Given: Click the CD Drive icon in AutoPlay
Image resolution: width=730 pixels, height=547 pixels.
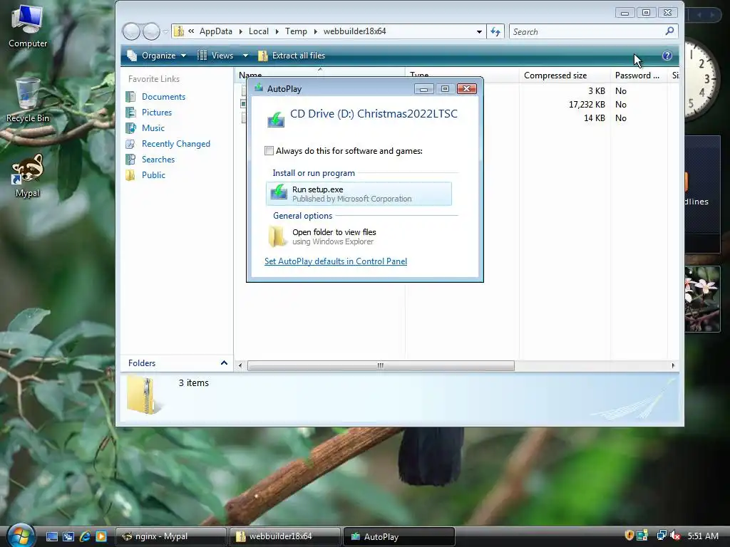Looking at the screenshot, I should [276, 119].
